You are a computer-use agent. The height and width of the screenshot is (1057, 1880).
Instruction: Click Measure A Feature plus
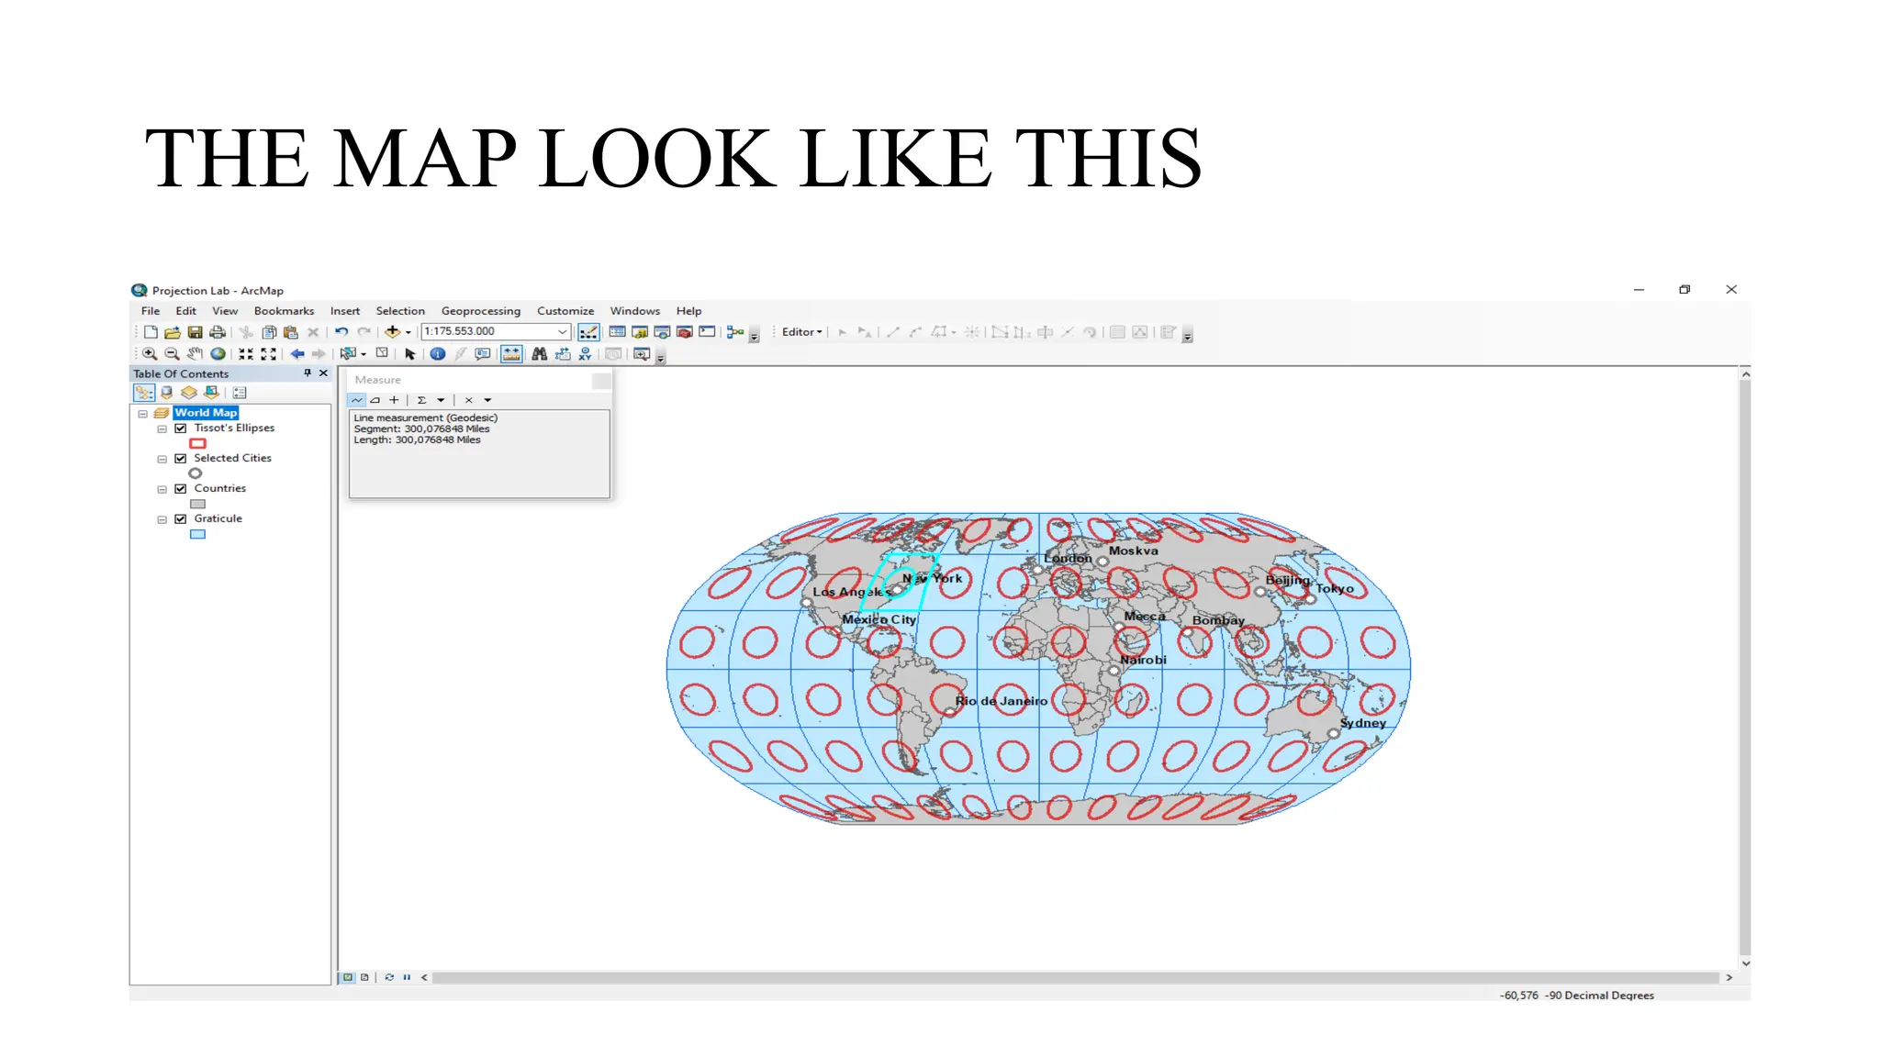point(394,400)
